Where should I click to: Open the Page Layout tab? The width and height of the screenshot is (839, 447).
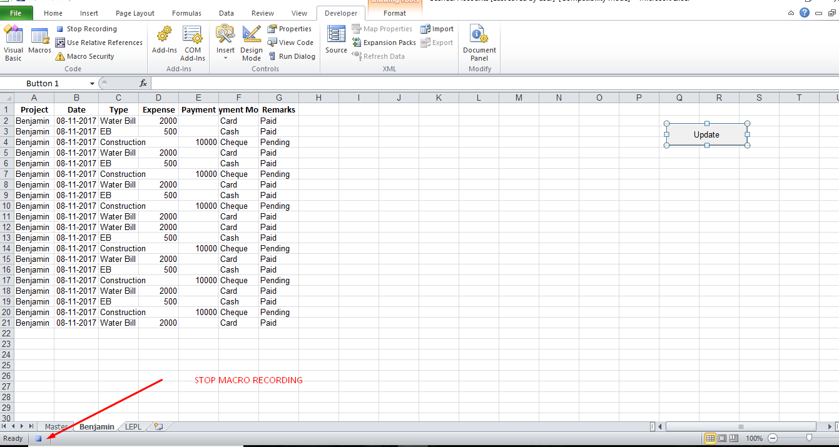pos(135,13)
